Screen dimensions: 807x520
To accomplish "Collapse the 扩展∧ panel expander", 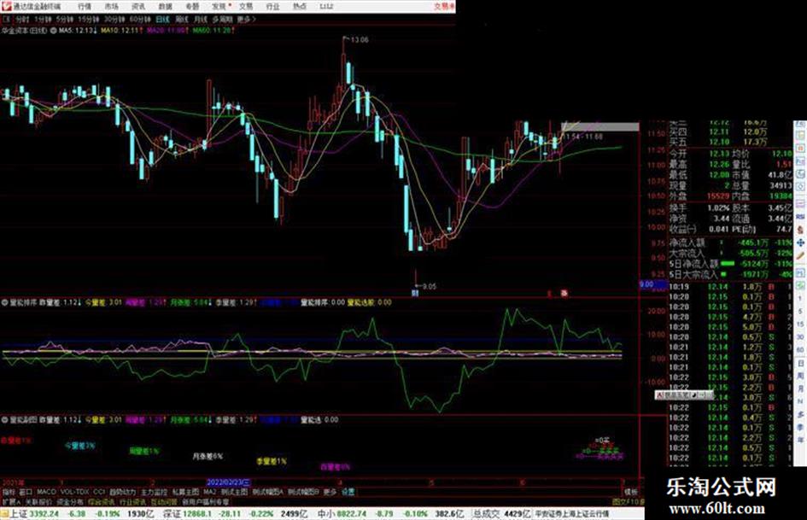I will (x=11, y=501).
